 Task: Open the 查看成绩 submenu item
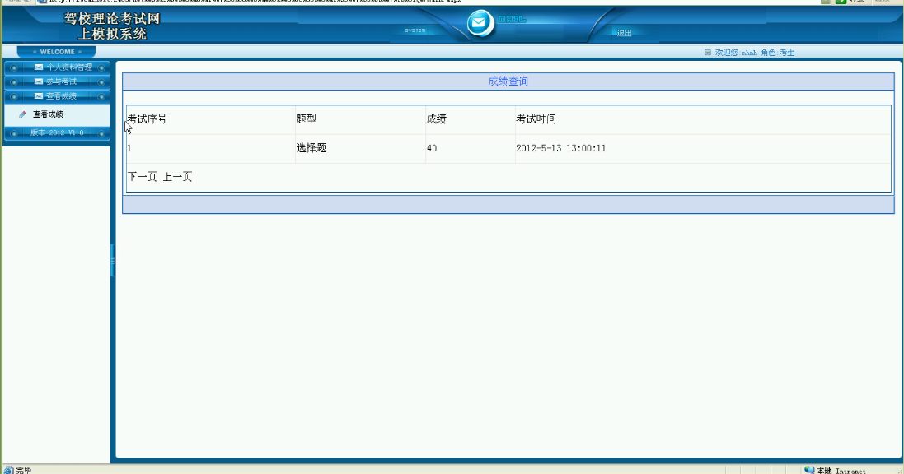coord(48,114)
